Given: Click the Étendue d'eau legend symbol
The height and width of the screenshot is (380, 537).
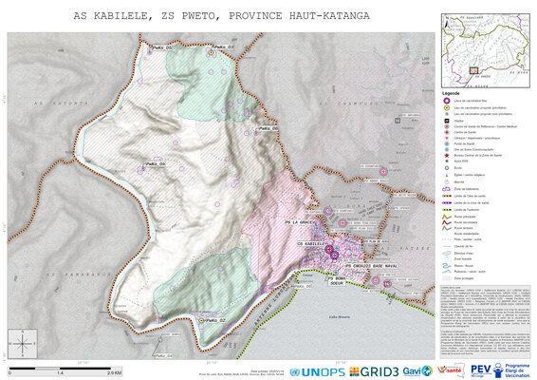Looking at the screenshot, I should [447, 253].
